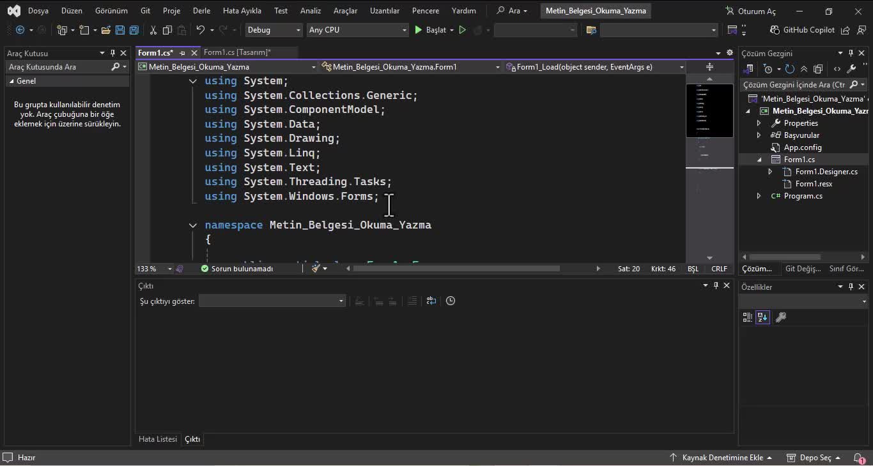Screen dimensions: 873x466
Task: Open the Şu çıktıyı göster dropdown
Action: click(272, 301)
